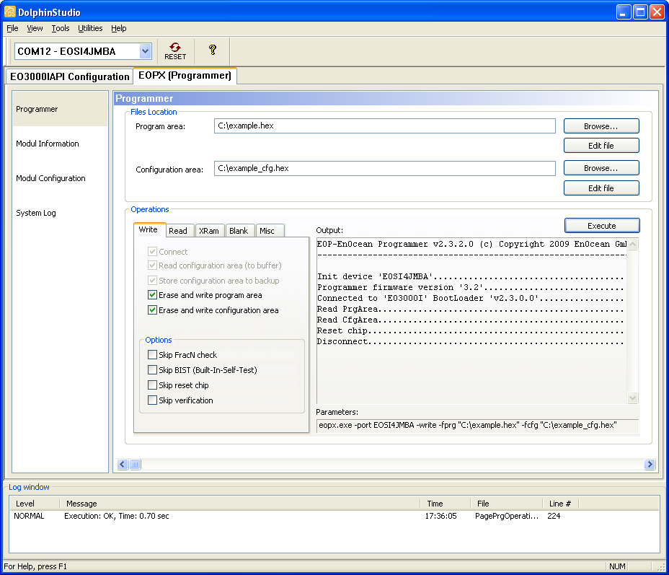Select the EOPX (Programmer) tab
The height and width of the screenshot is (575, 669).
185,76
